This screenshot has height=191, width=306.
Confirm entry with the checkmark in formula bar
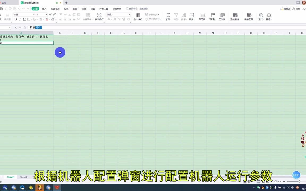[x=20, y=27]
